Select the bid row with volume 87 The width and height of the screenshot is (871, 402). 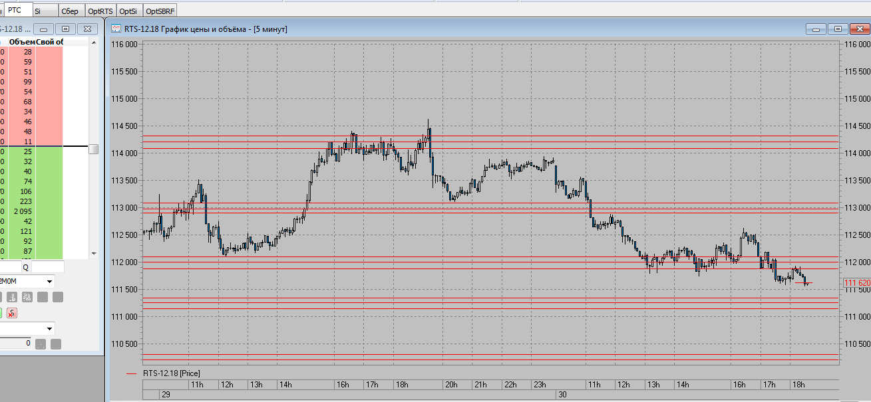[31, 251]
